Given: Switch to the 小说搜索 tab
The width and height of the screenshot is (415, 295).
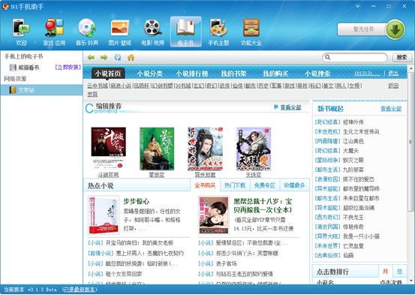Looking at the screenshot, I should coord(317,74).
